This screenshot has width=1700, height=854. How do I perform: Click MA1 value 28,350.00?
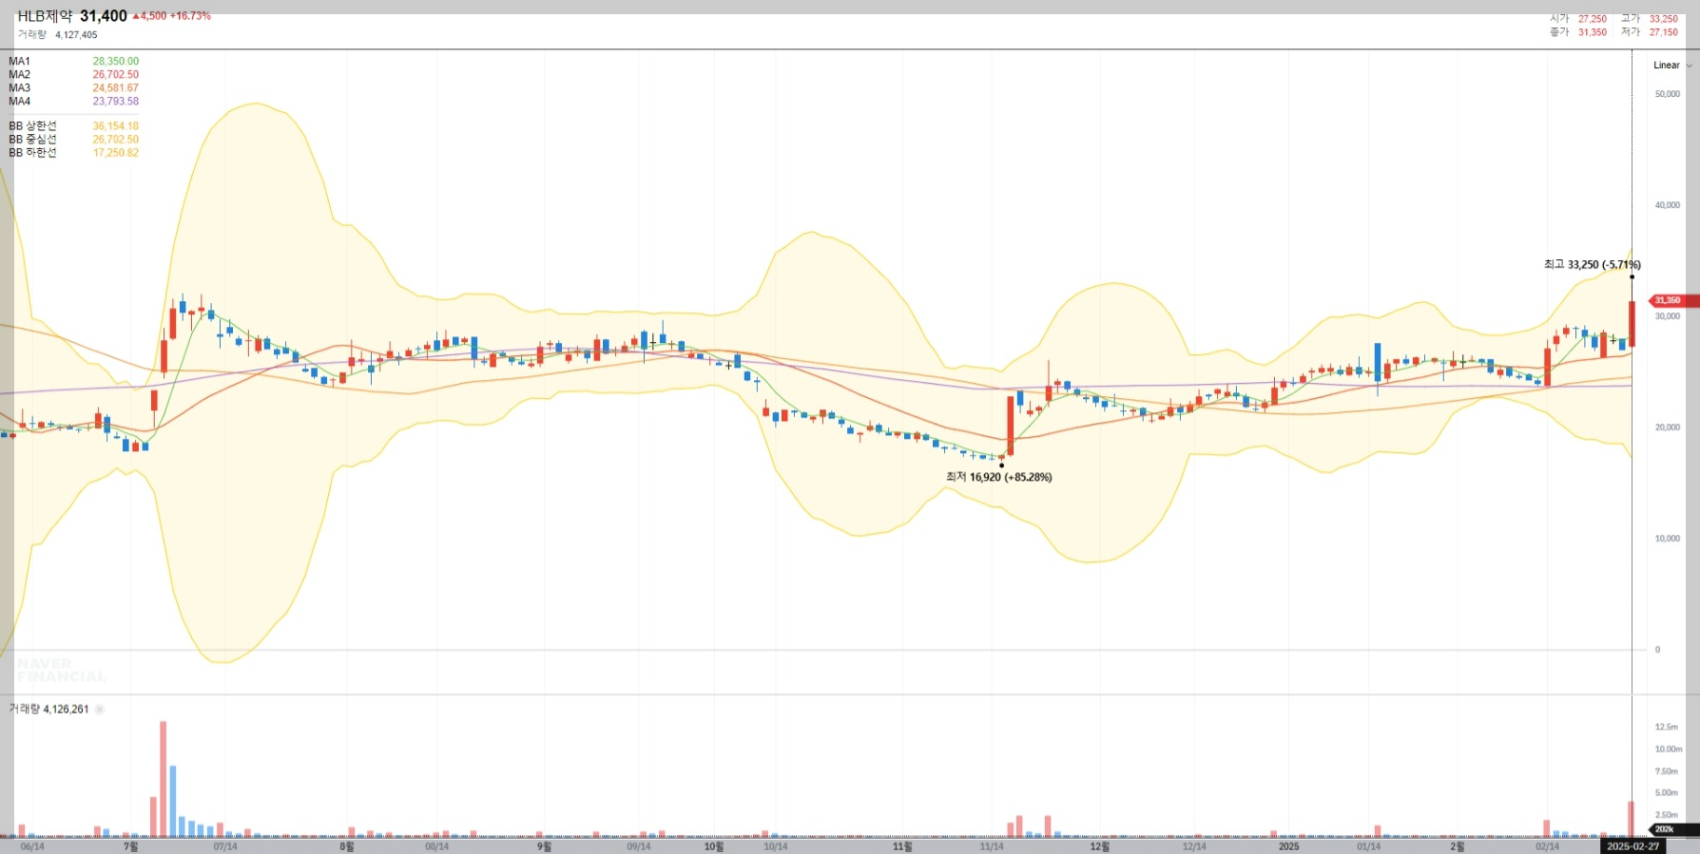point(115,62)
